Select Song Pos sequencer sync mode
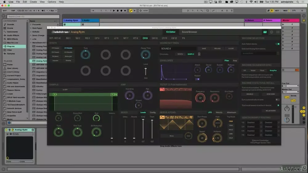Viewport: 308px width, 173px height. [x=273, y=70]
